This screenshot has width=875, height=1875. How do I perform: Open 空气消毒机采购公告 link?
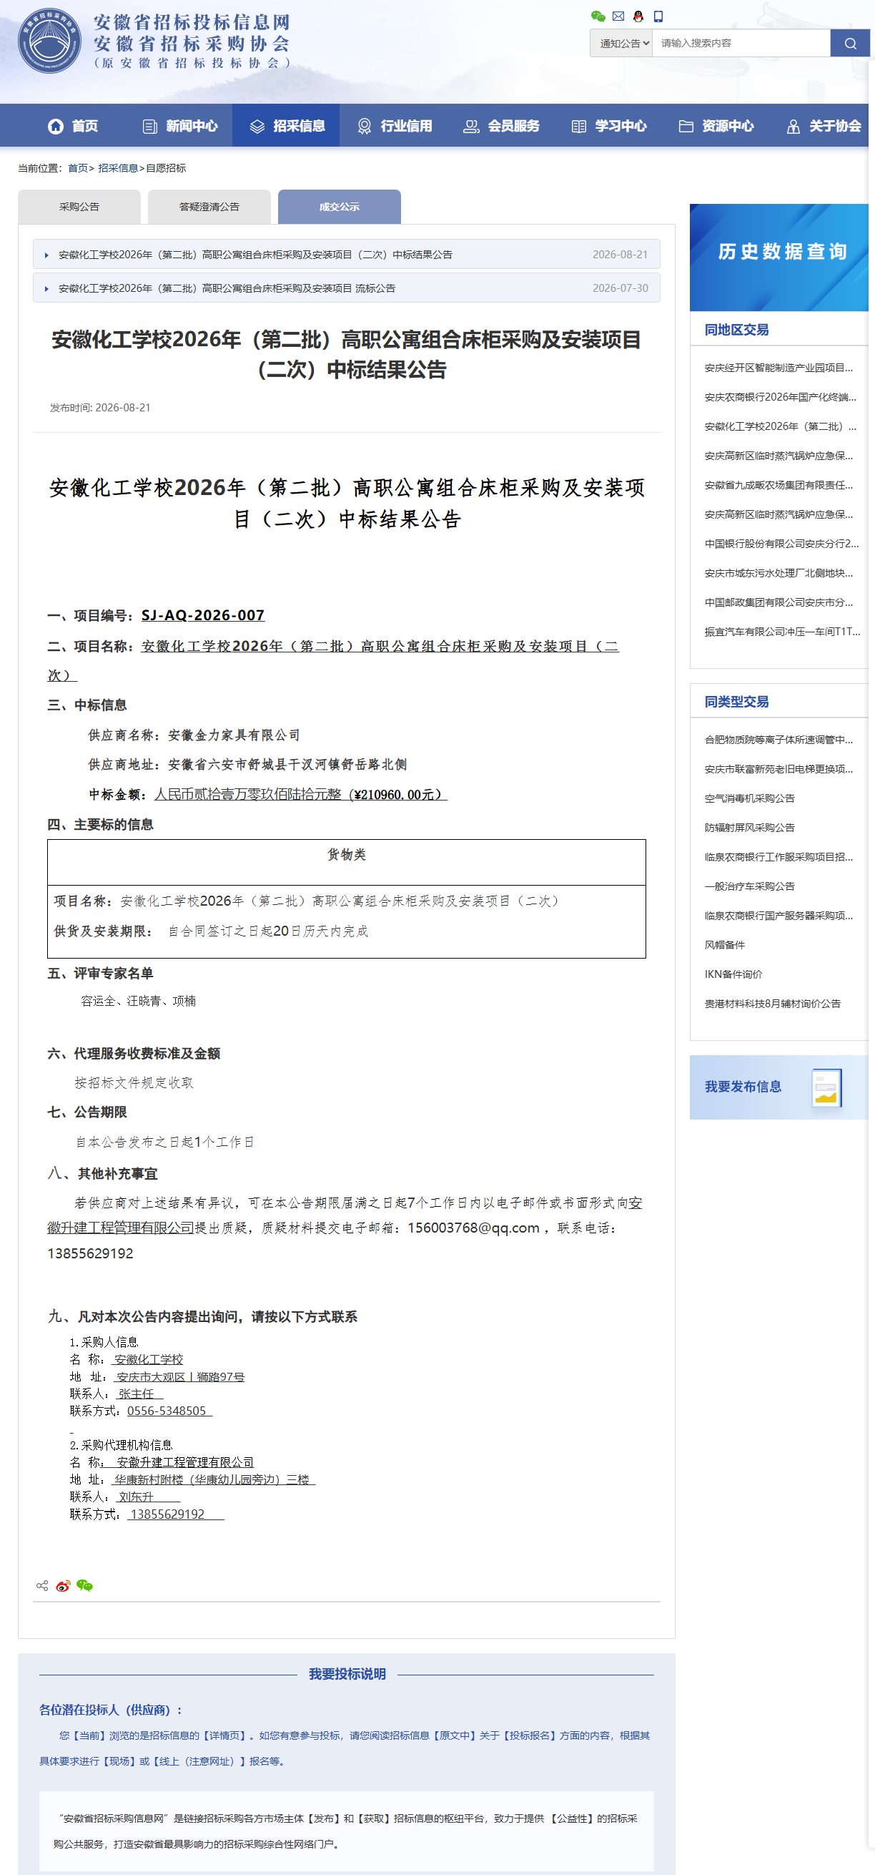[x=749, y=798]
